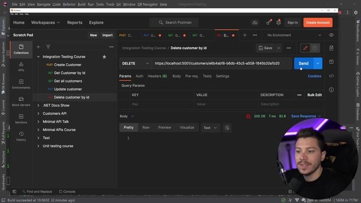
Task: Click the wrap lines icon in response
Action: 227,128
